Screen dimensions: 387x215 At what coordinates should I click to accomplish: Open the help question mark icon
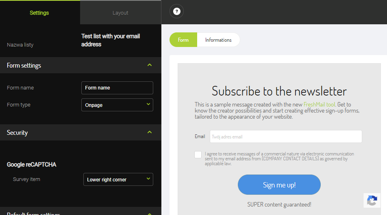[176, 11]
